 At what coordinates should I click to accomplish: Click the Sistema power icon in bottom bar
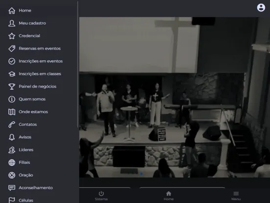pyautogui.click(x=101, y=194)
